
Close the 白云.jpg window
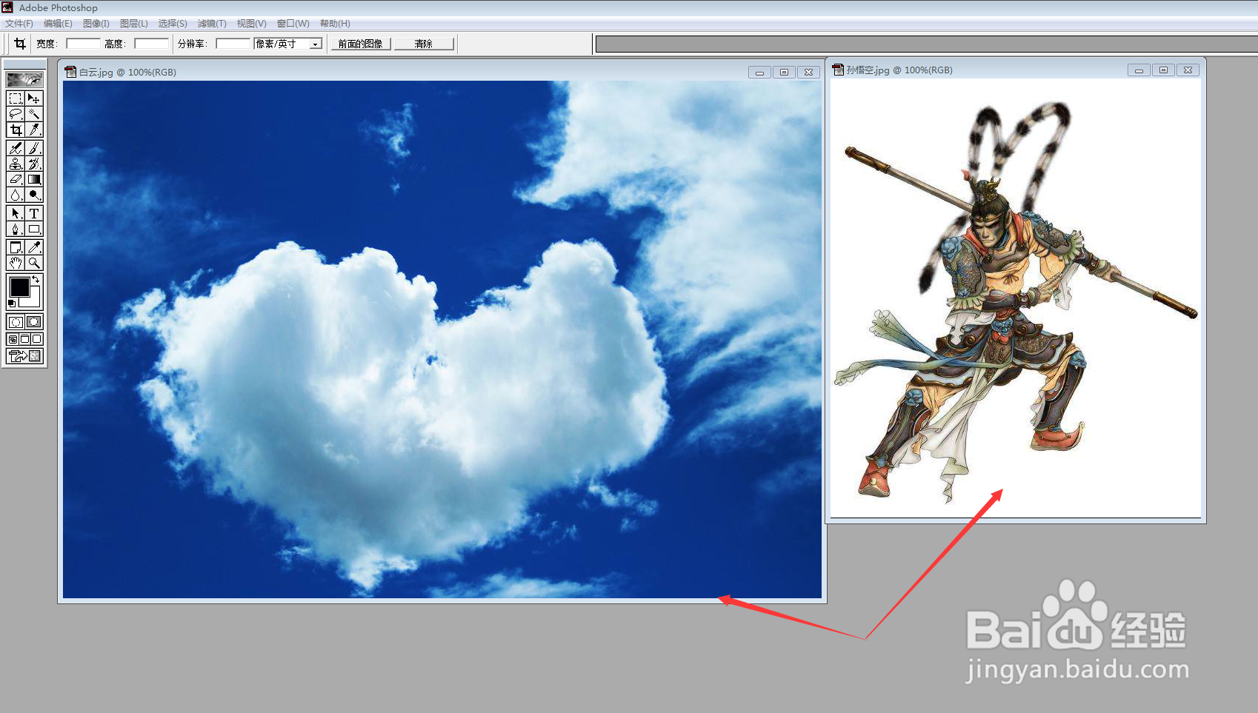pos(808,72)
